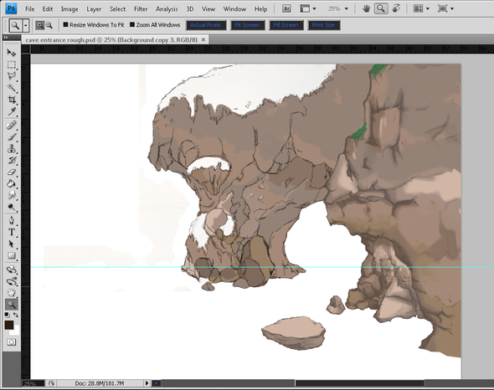Select the Pen tool
Image resolution: width=494 pixels, height=390 pixels.
point(12,220)
